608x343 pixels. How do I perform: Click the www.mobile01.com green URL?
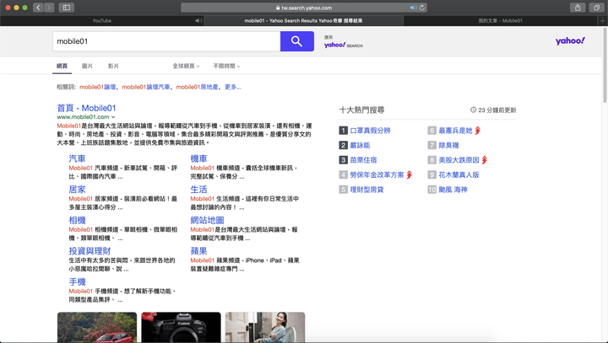[x=83, y=117]
